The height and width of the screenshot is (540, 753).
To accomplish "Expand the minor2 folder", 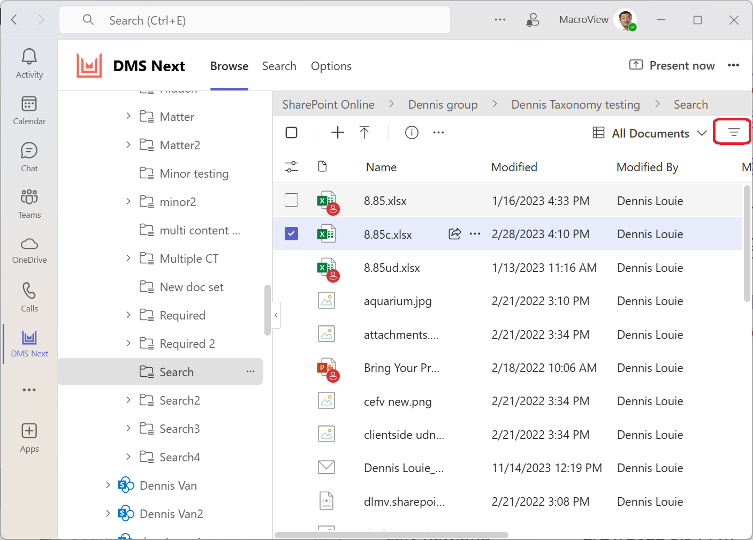I will click(x=128, y=201).
